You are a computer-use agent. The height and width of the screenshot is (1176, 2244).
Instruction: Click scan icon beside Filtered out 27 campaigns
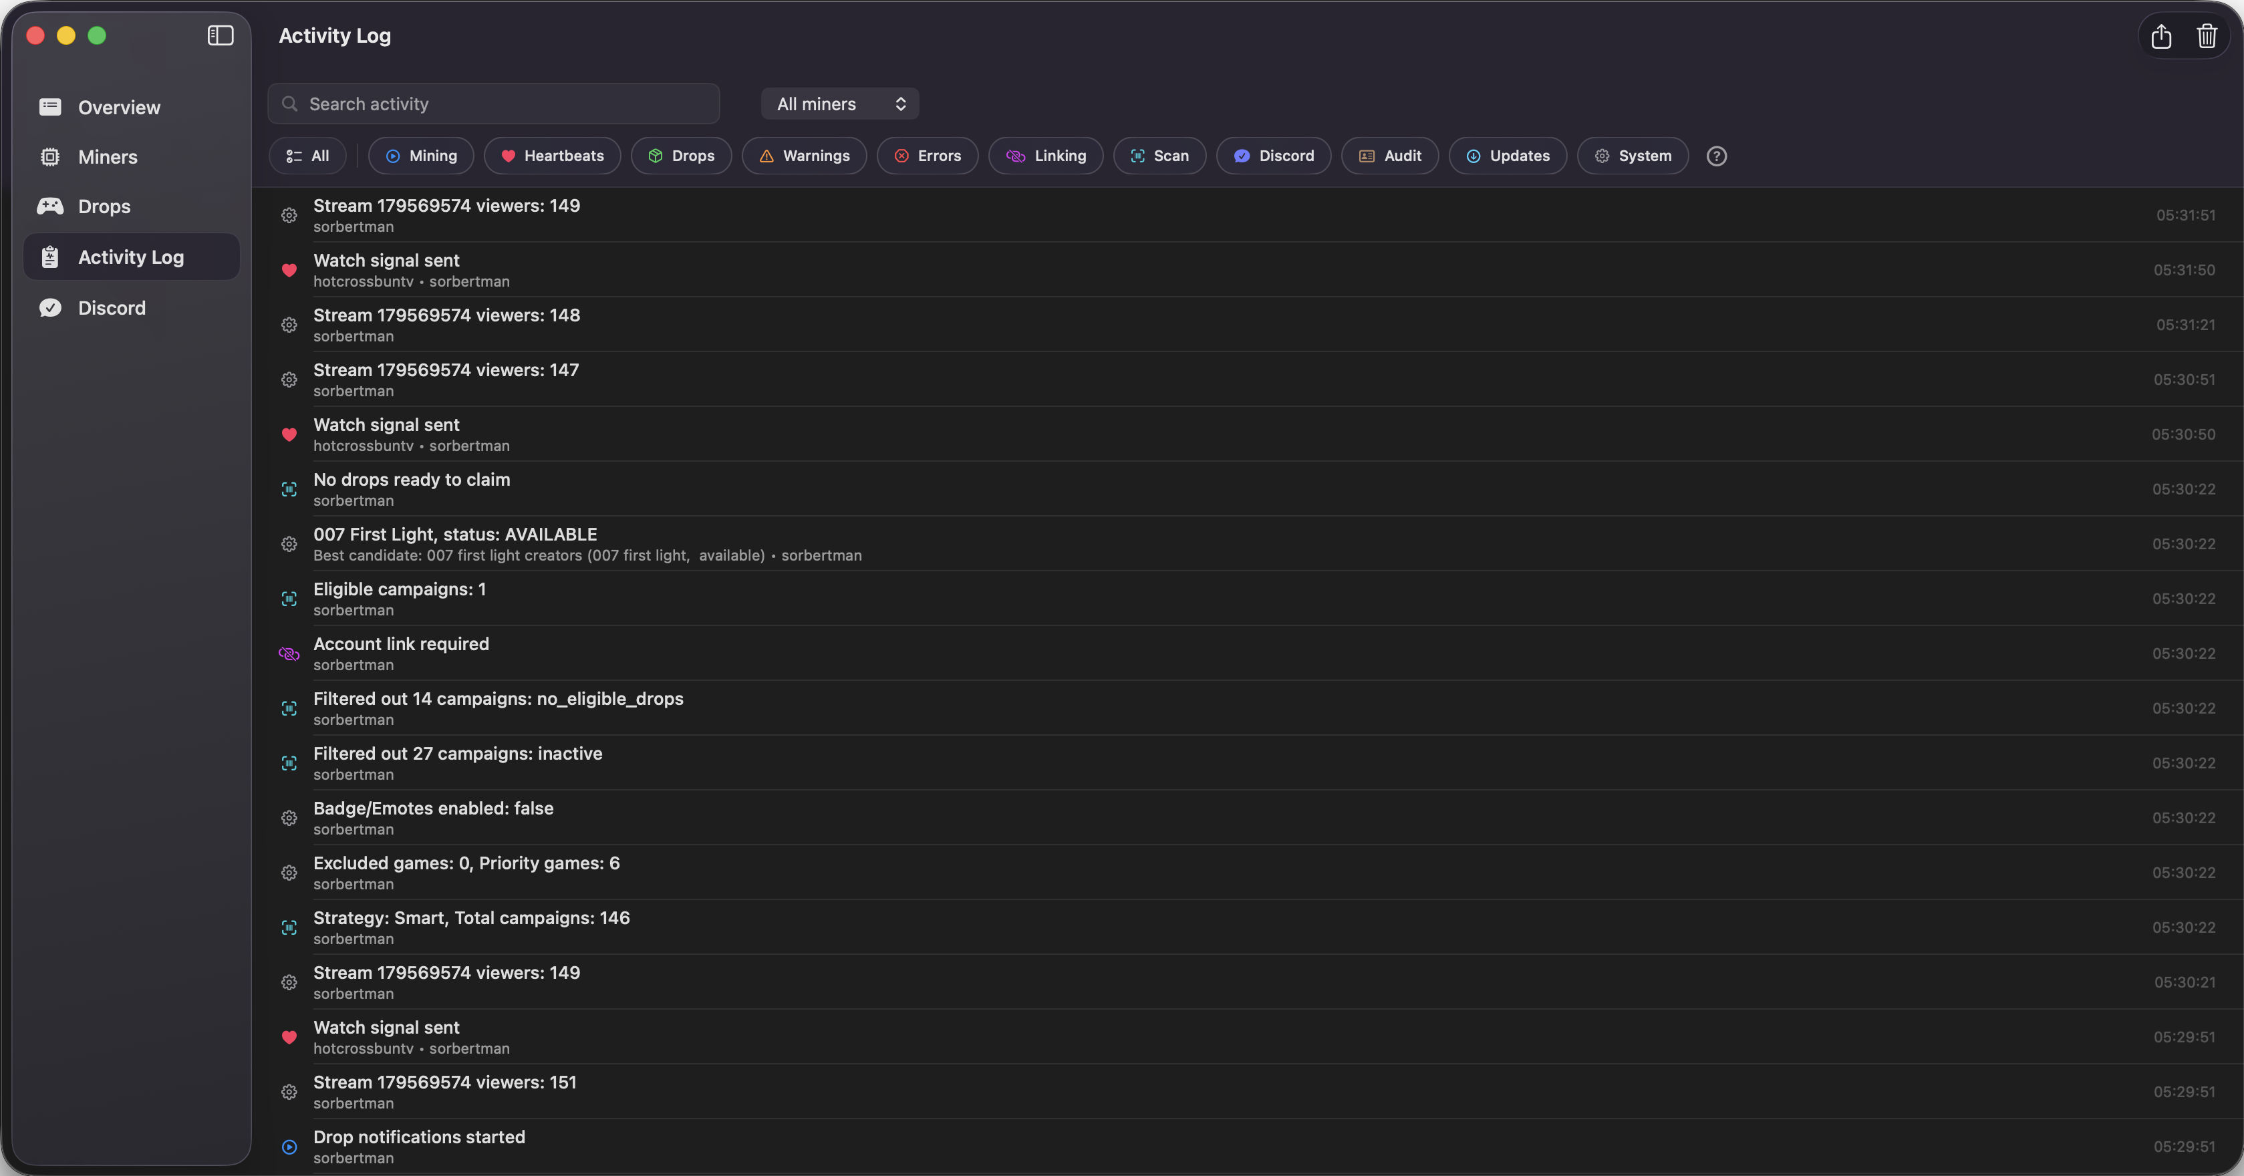pyautogui.click(x=289, y=764)
